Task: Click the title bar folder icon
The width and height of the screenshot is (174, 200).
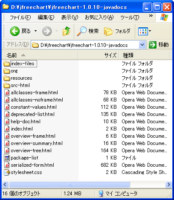Action: pos(6,7)
